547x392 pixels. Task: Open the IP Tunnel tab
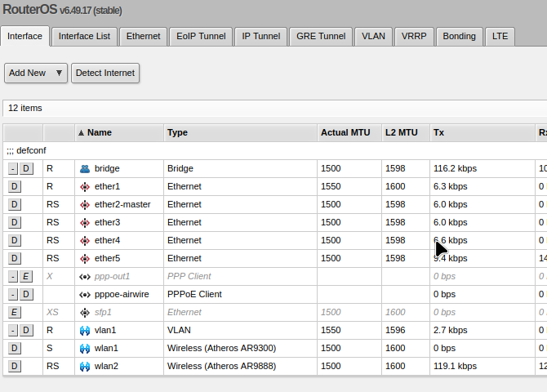click(x=261, y=36)
